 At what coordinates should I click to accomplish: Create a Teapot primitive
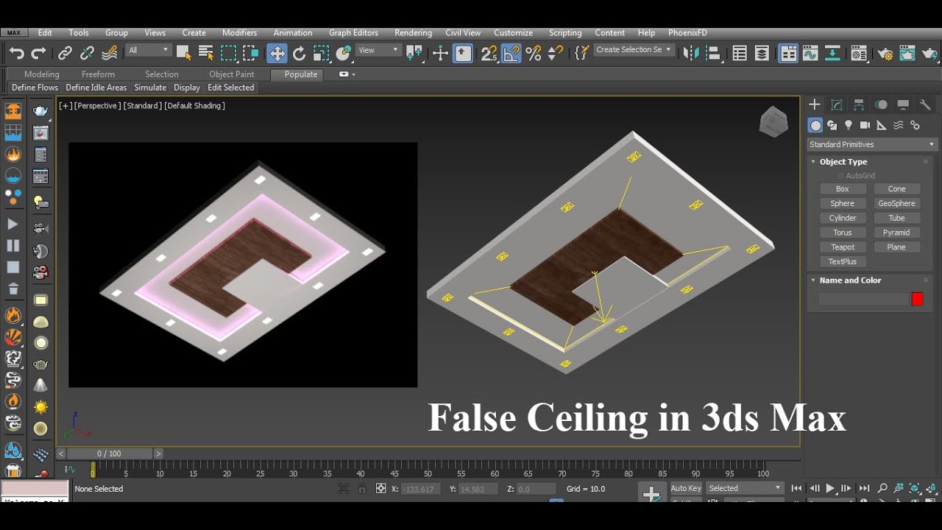click(x=843, y=247)
